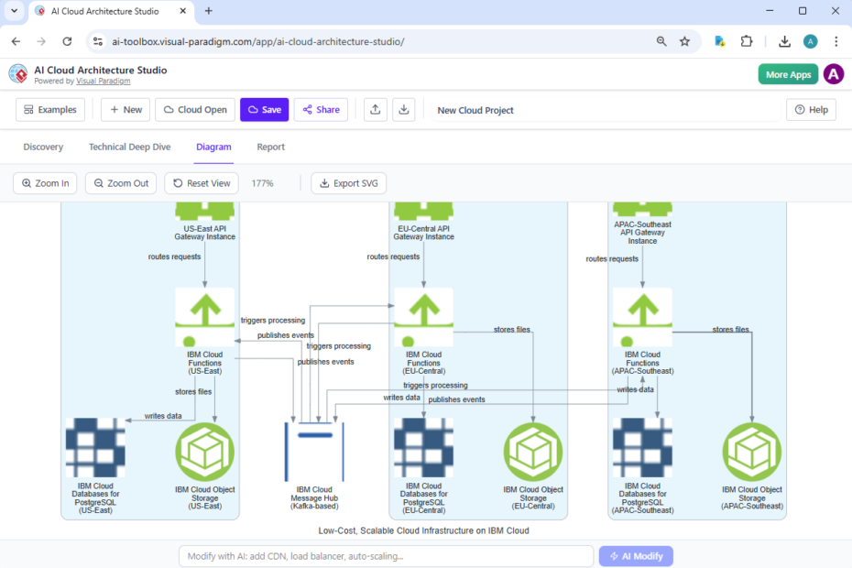Image resolution: width=852 pixels, height=568 pixels.
Task: Switch to the Report tab
Action: coord(271,146)
